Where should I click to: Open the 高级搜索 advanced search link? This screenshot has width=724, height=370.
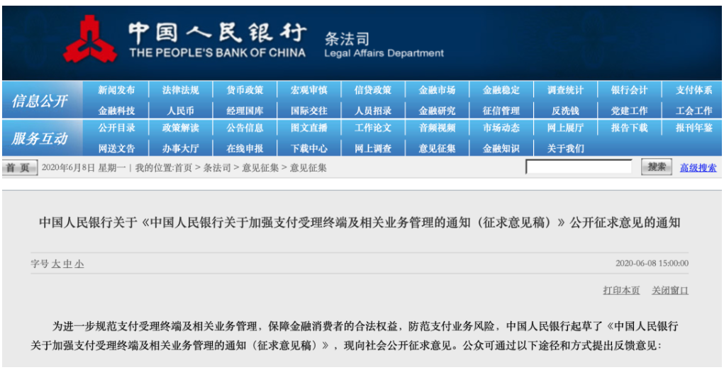click(698, 168)
